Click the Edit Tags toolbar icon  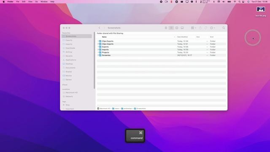[206, 28]
